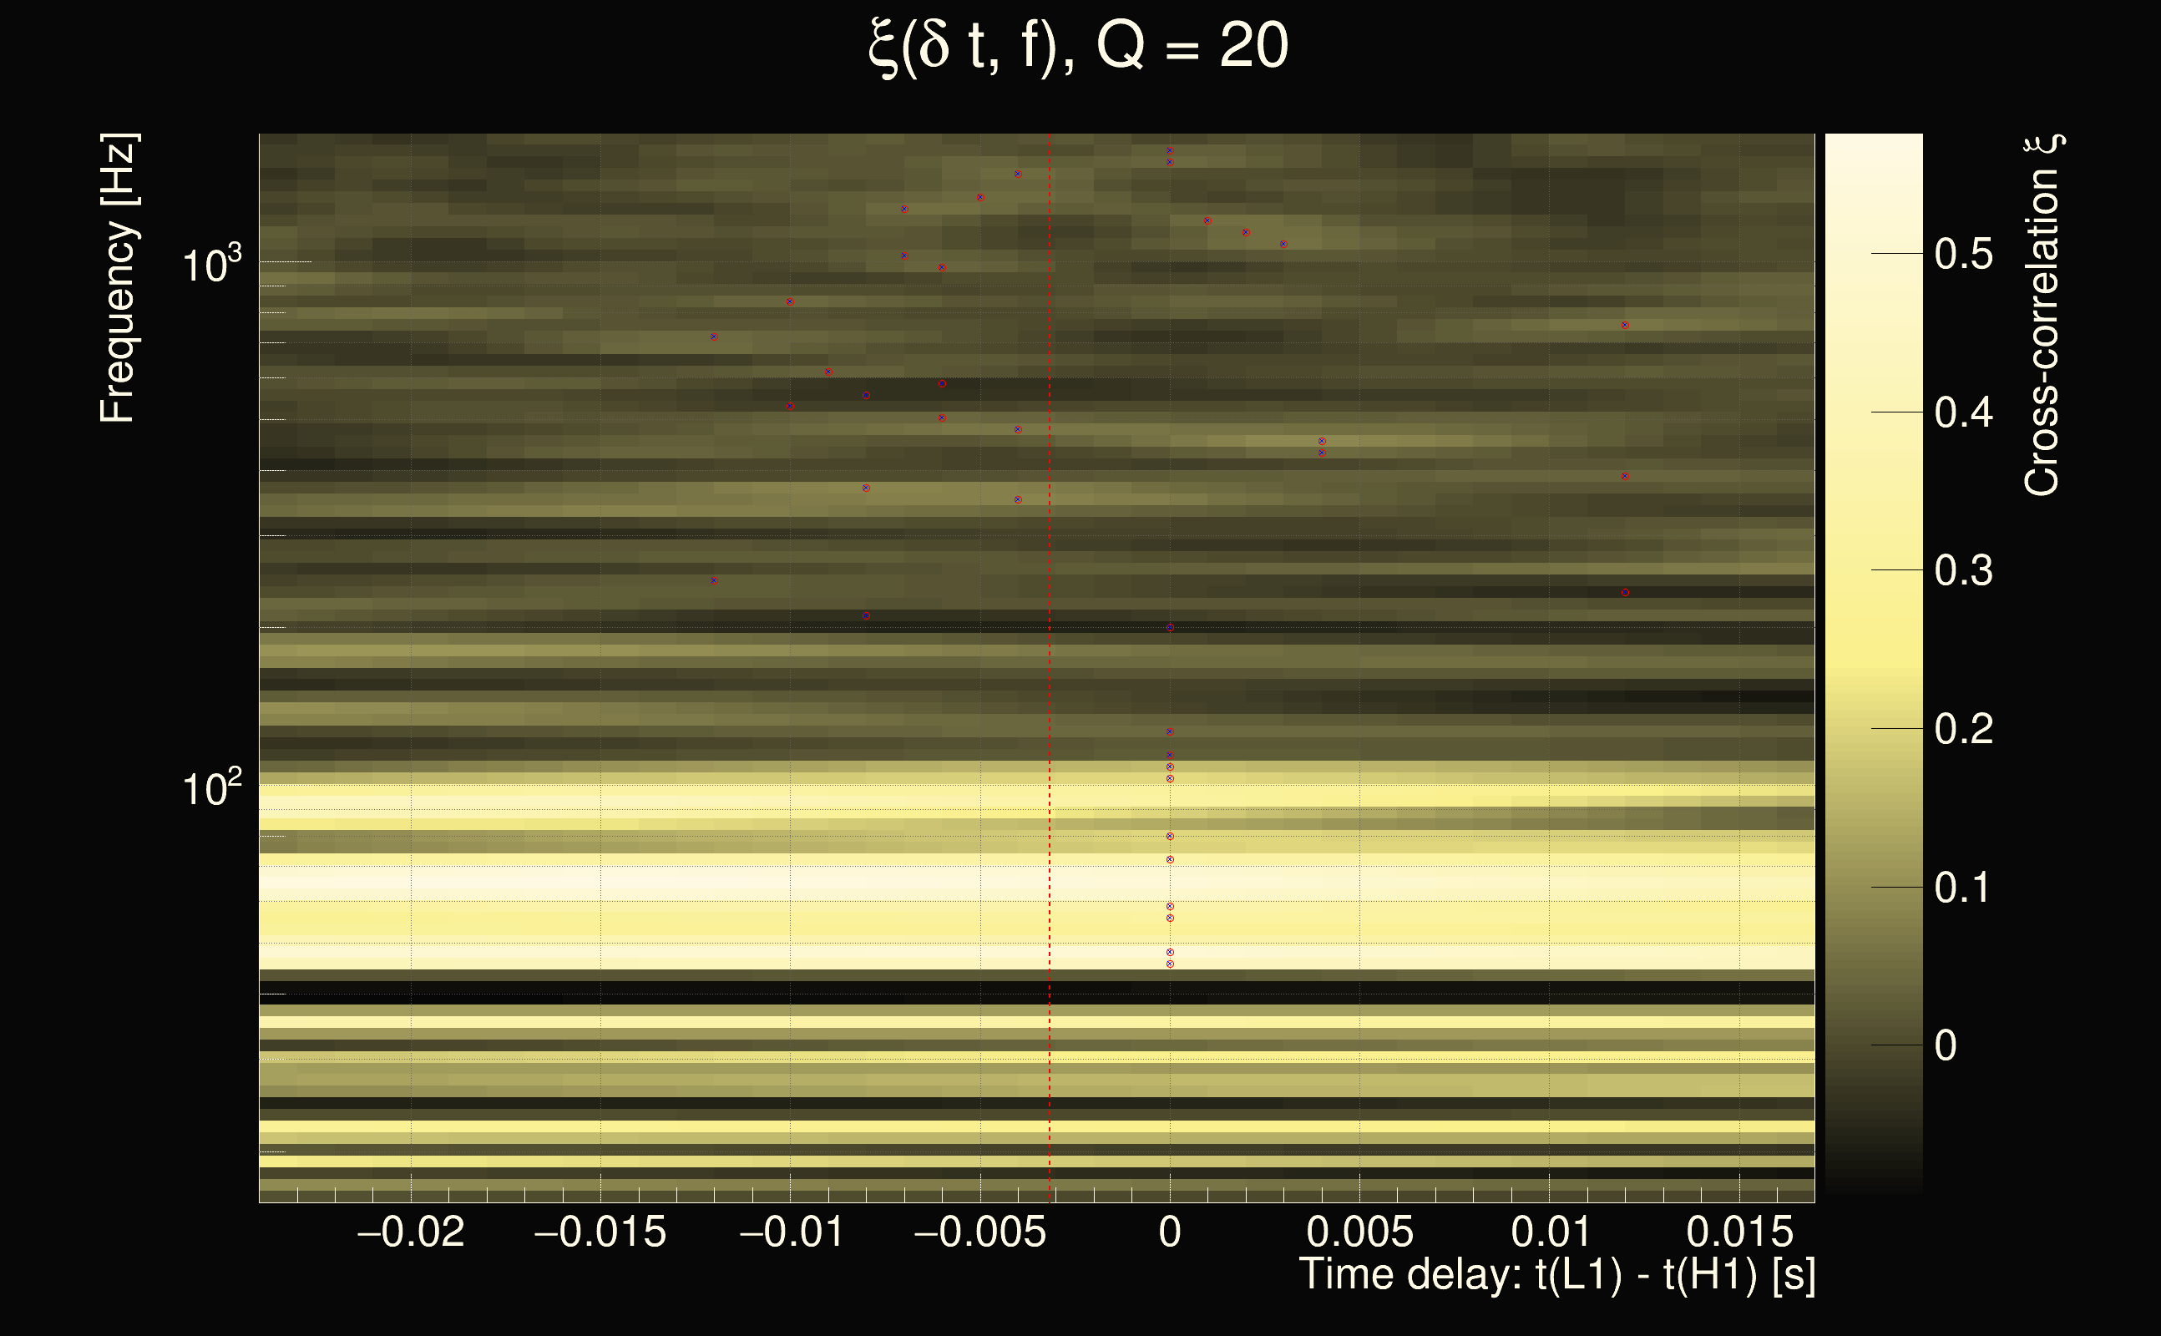This screenshot has width=2161, height=1336.
Task: Click the Cross-correlation ξ colorbar title
Action: [2042, 316]
